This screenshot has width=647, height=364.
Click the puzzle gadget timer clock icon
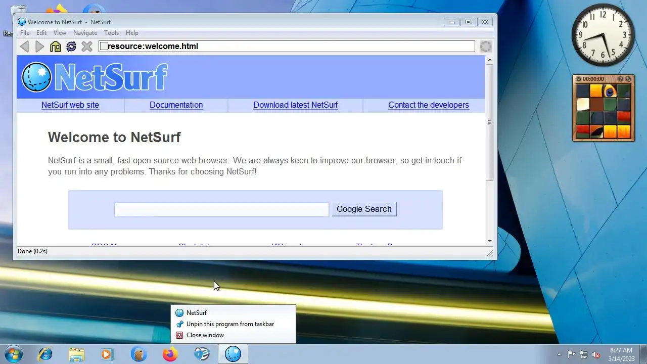tap(579, 79)
